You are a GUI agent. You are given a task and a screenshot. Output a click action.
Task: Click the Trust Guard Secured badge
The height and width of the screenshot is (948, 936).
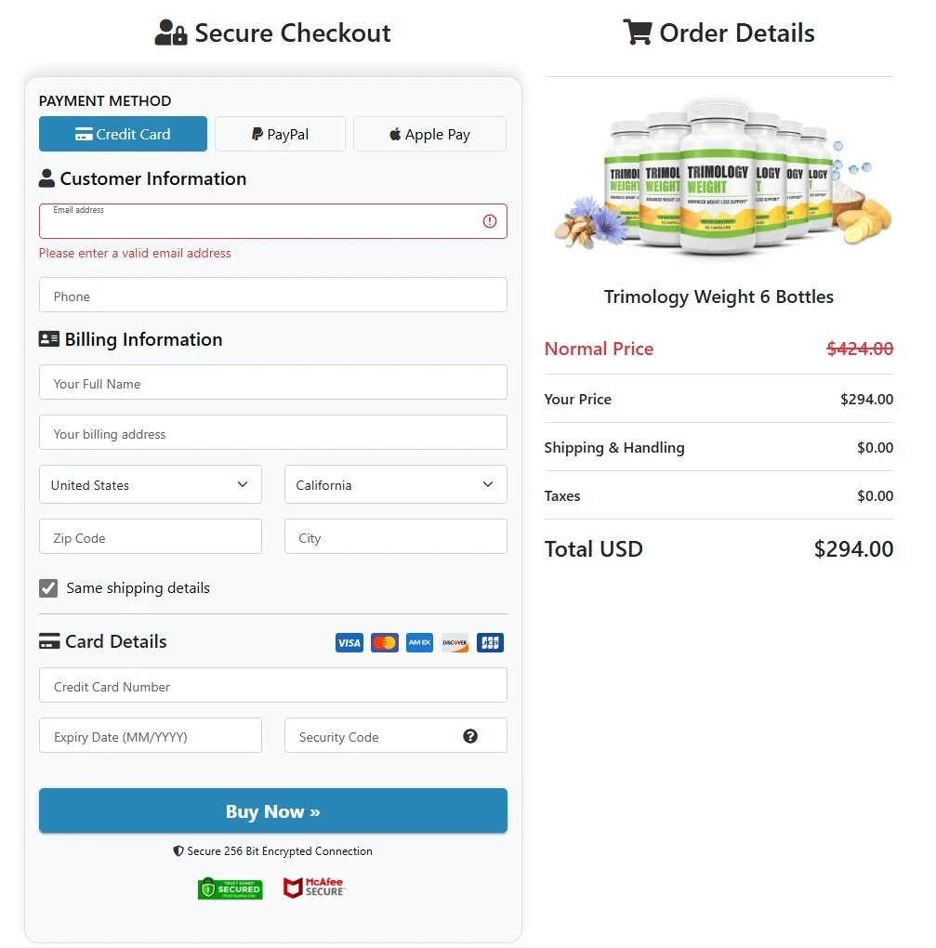click(230, 888)
